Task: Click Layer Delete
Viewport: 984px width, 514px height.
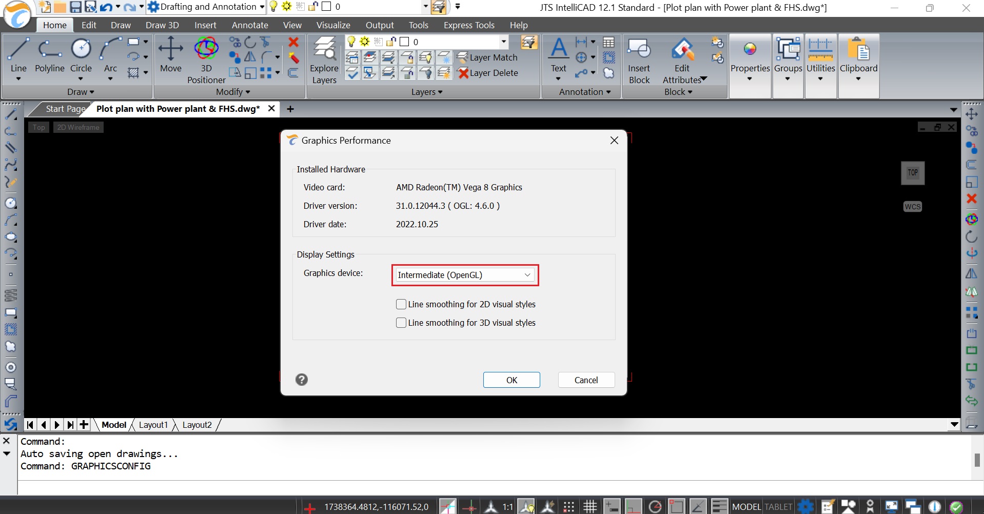Action: click(x=488, y=73)
